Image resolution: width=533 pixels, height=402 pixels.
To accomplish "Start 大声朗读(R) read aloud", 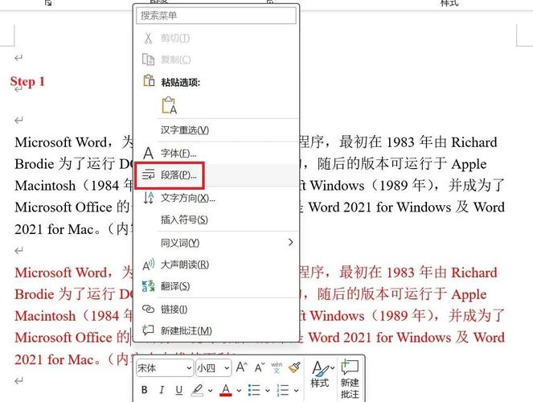I will (215, 265).
